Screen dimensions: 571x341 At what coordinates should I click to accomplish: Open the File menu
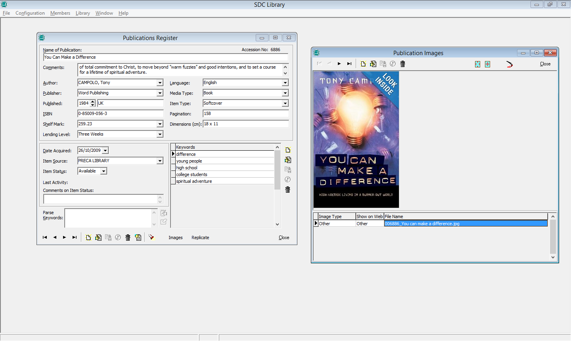[x=6, y=13]
